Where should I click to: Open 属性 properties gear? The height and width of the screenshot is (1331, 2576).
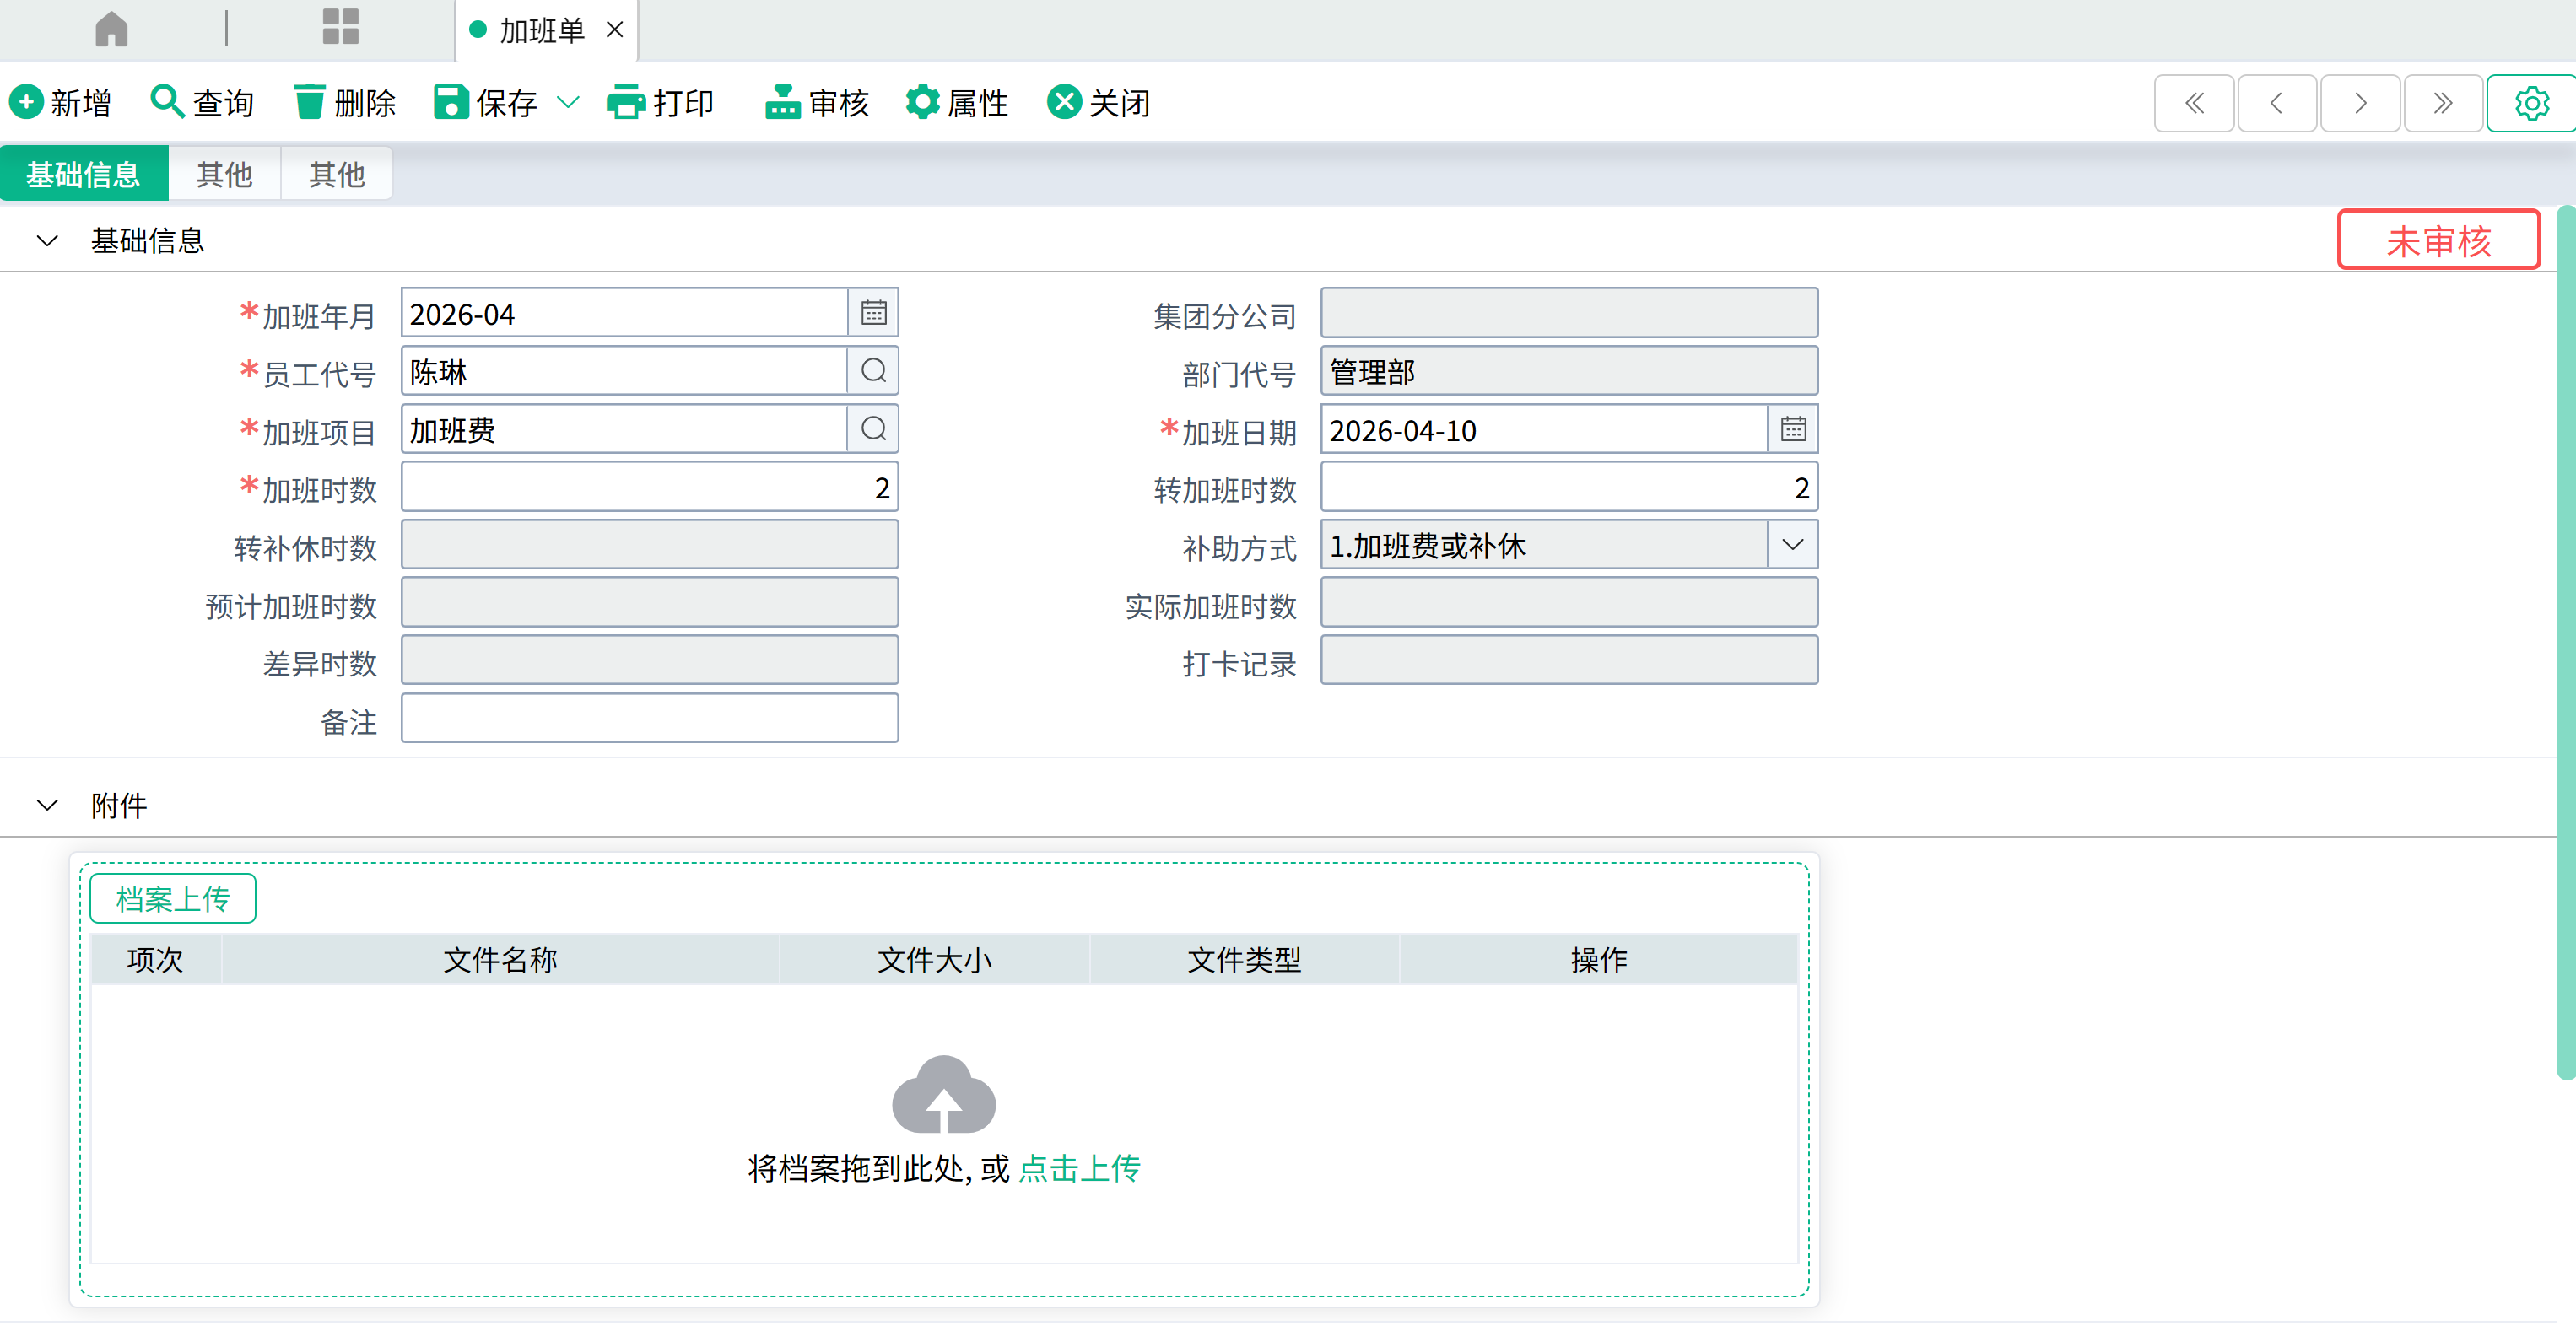pos(923,102)
